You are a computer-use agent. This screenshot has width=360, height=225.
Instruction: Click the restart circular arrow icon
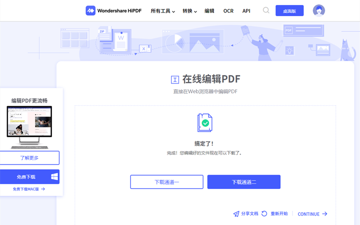264,214
